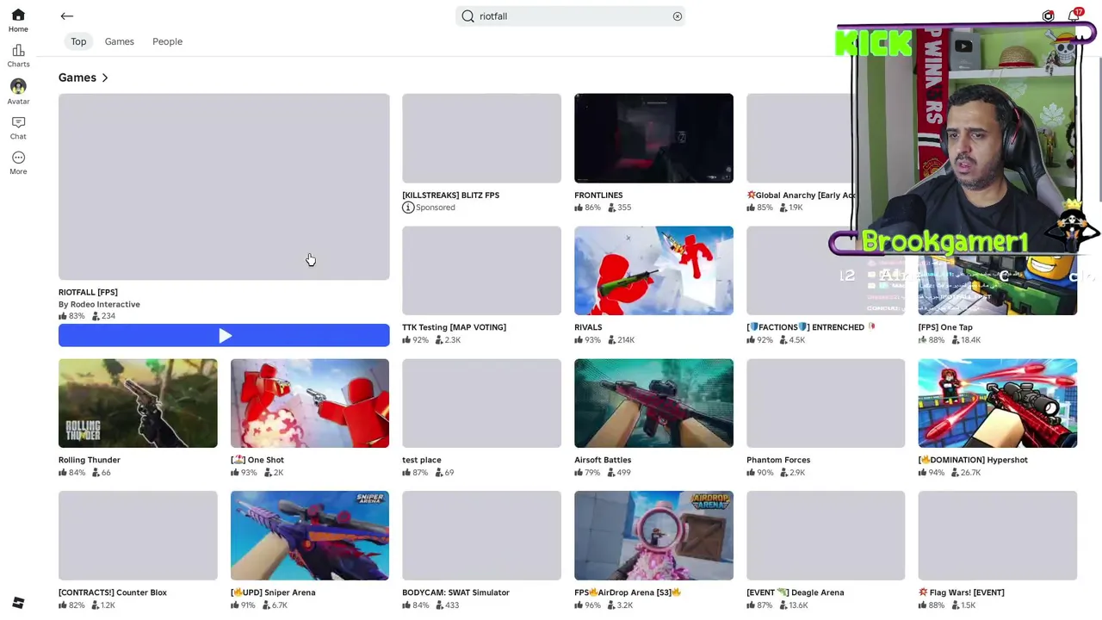Expand Games section with the chevron arrow

coord(105,78)
